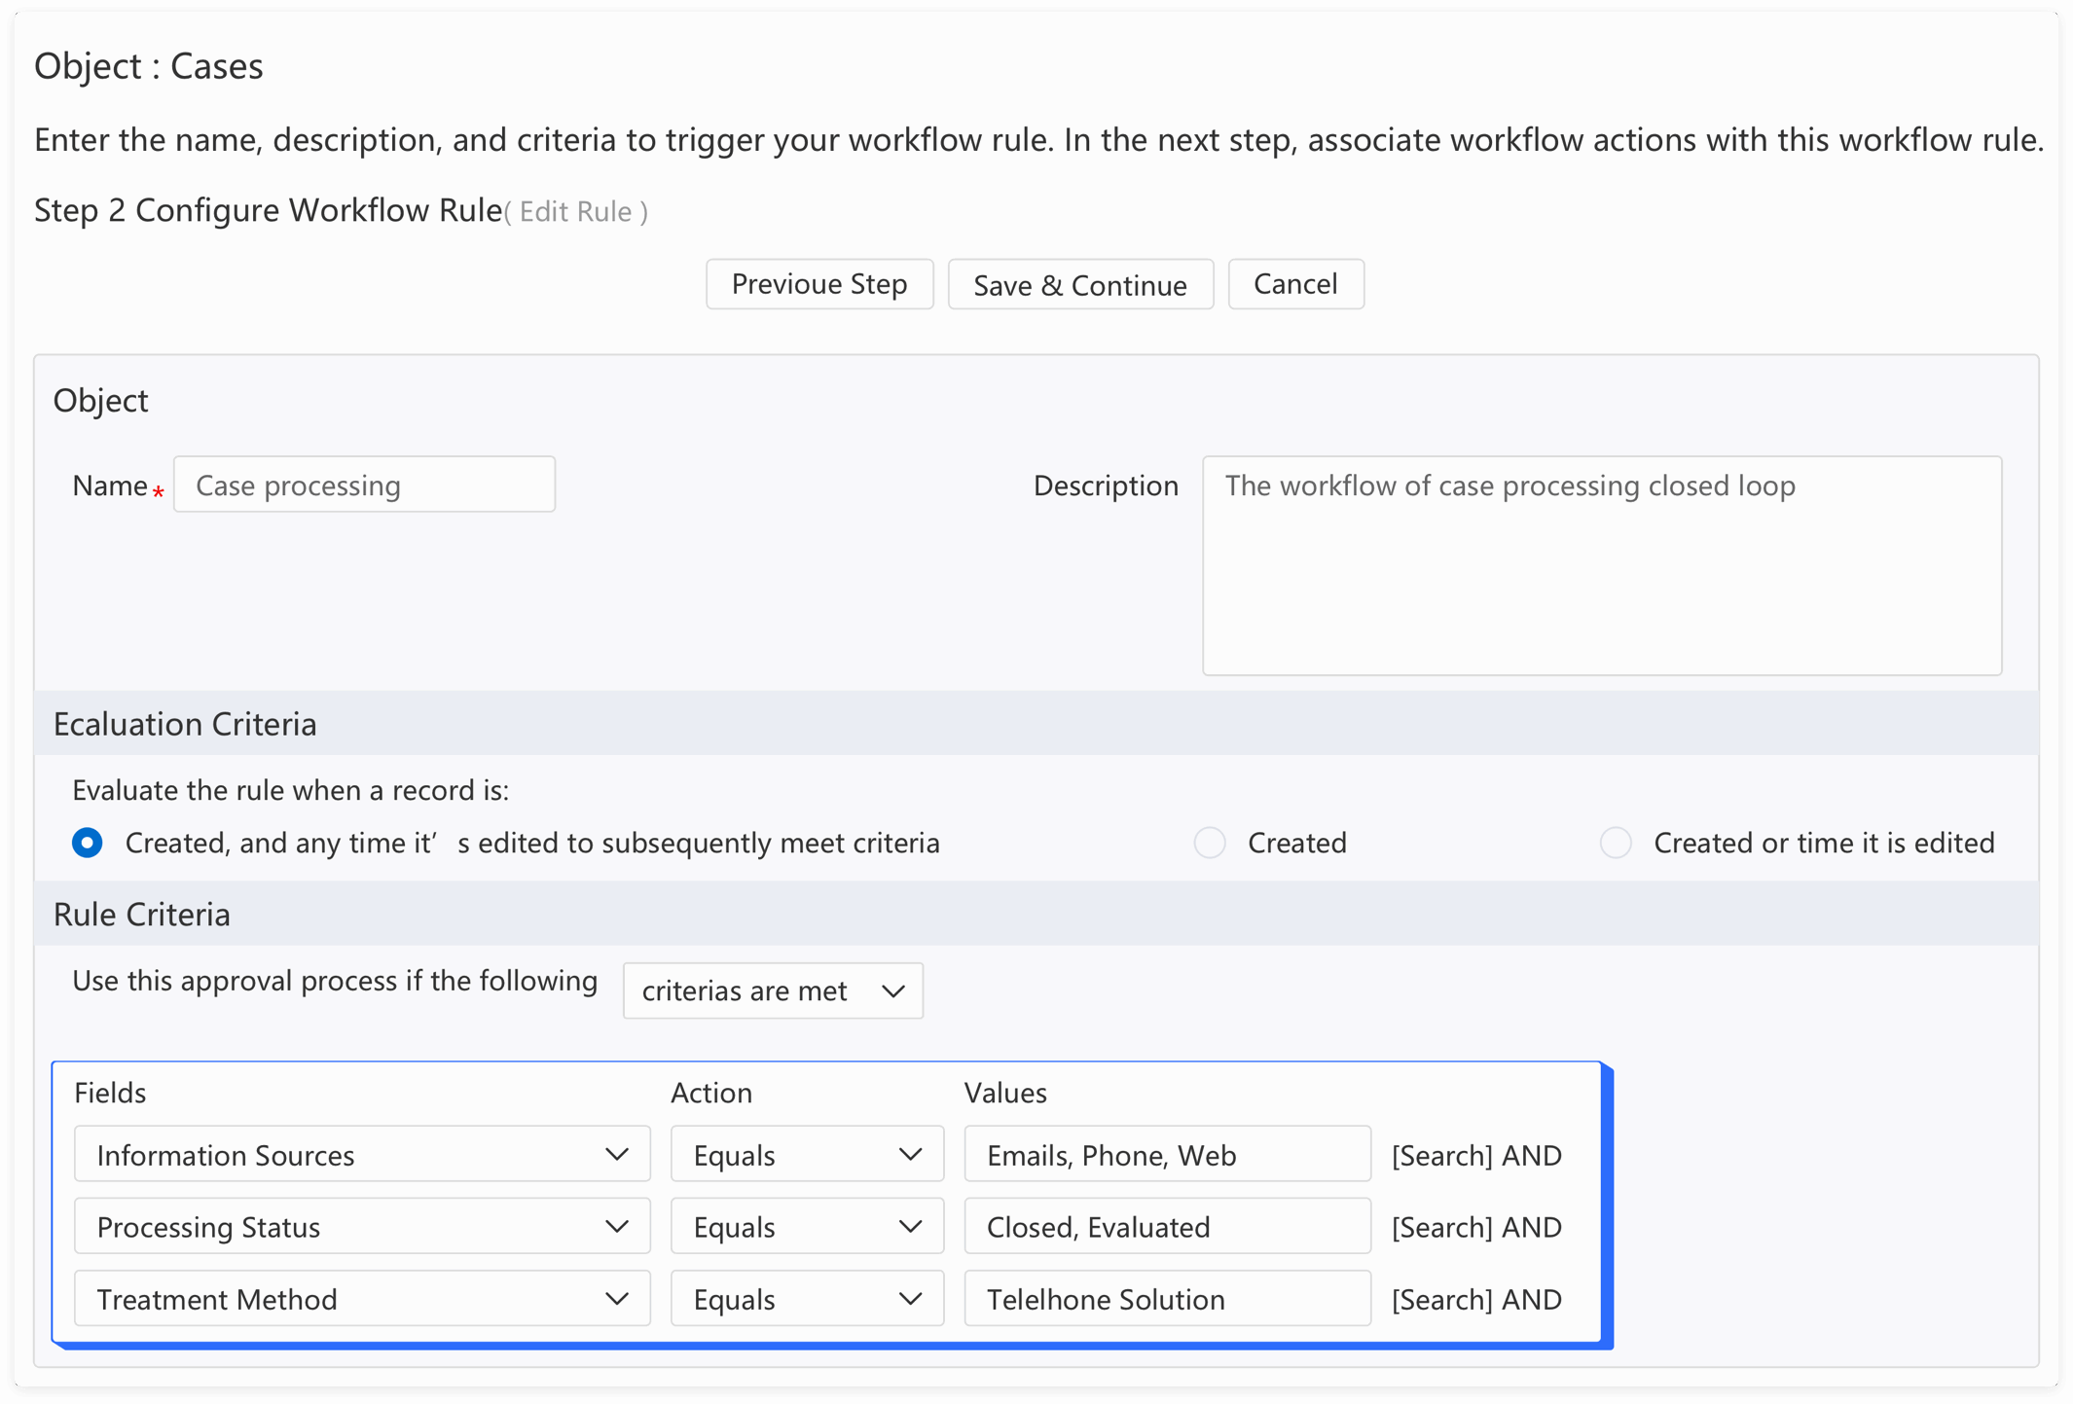Open the 'criterias are met' dropdown

click(773, 990)
